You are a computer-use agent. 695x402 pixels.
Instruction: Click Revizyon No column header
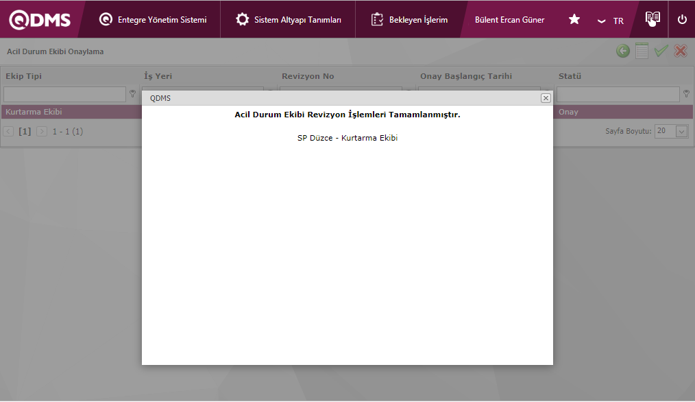coord(308,76)
